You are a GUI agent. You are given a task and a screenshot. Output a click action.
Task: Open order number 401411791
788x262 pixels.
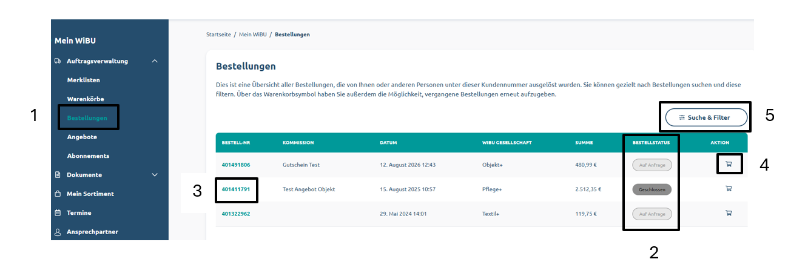pos(236,189)
